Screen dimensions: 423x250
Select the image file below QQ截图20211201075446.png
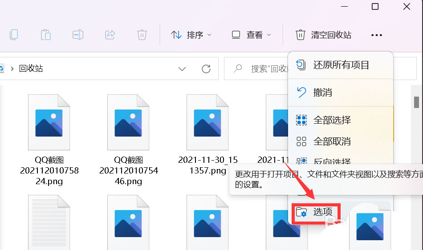coord(128,222)
